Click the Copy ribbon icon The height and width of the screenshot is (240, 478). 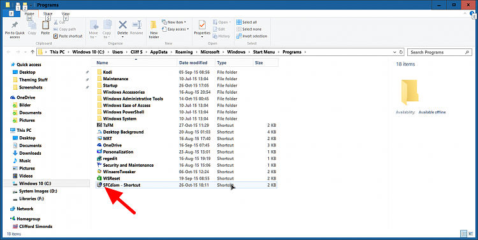pos(32,25)
